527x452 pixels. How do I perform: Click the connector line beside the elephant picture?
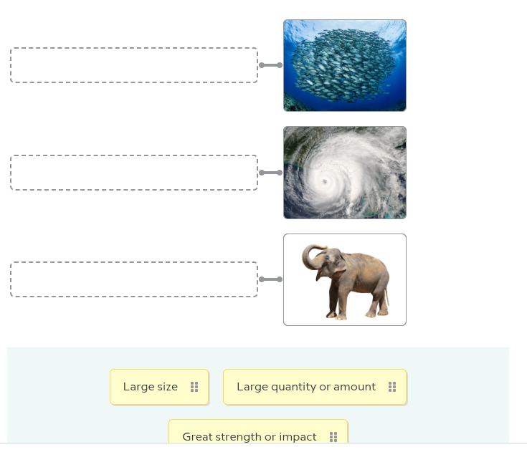[270, 279]
